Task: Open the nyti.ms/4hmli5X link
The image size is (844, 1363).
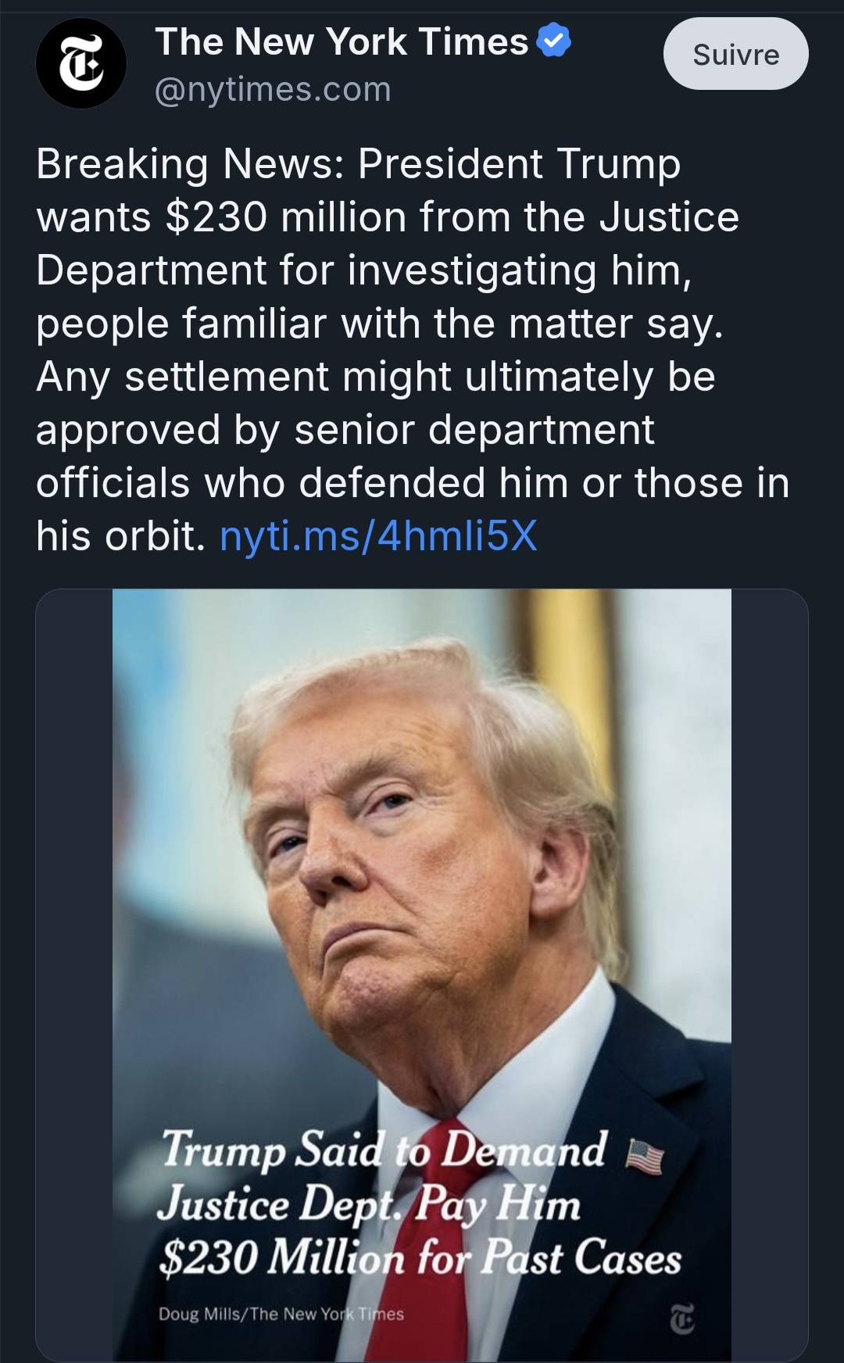Action: point(378,536)
